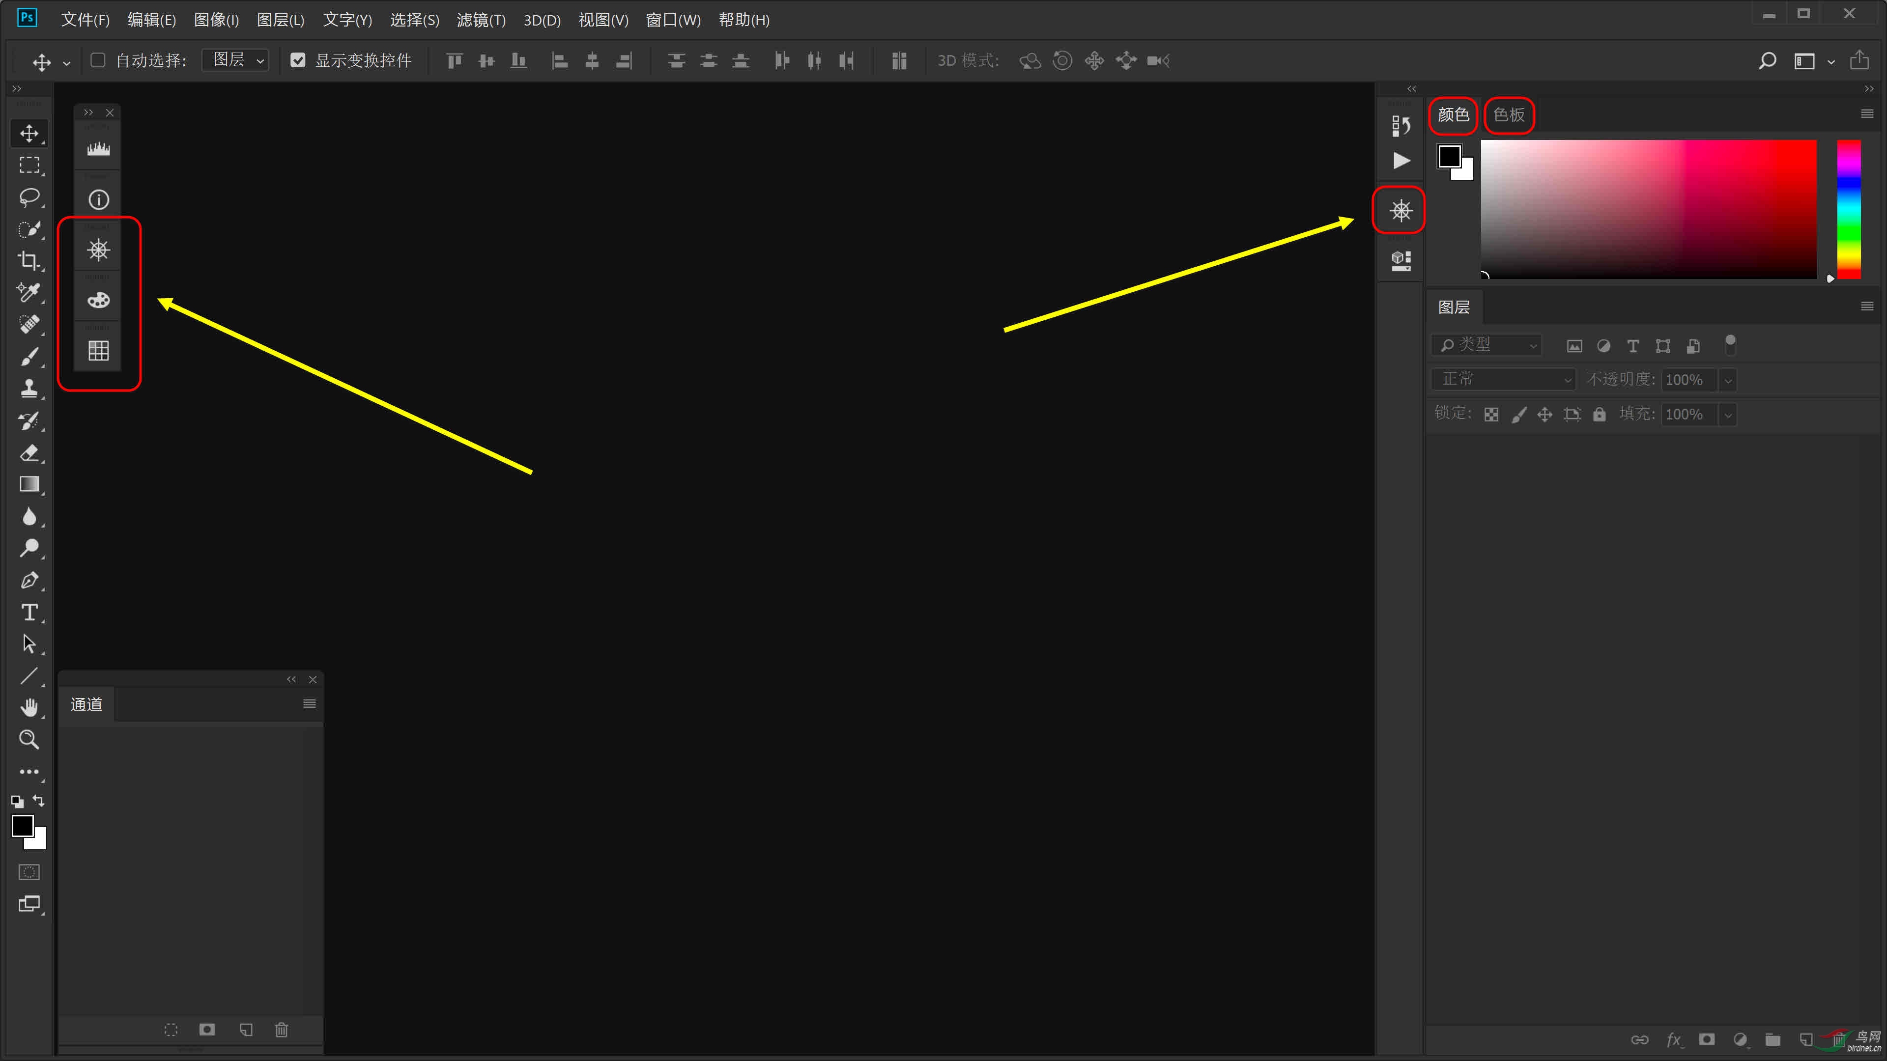Open the 不透明度 opacity dropdown arrow

pos(1728,380)
